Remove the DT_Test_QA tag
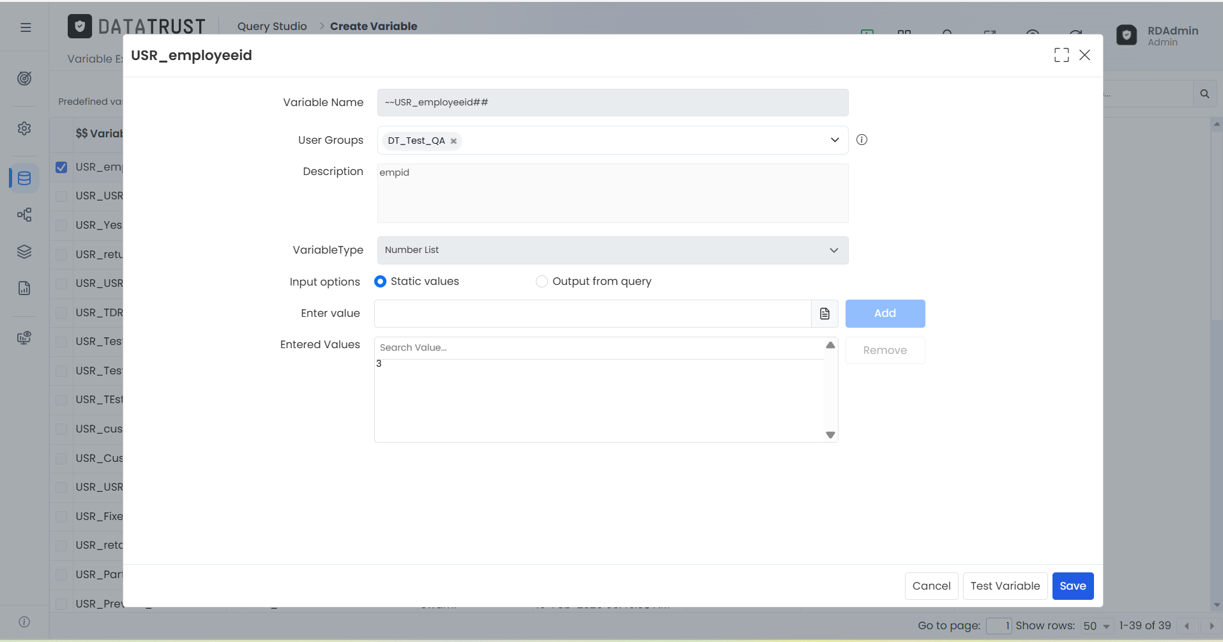 [453, 141]
